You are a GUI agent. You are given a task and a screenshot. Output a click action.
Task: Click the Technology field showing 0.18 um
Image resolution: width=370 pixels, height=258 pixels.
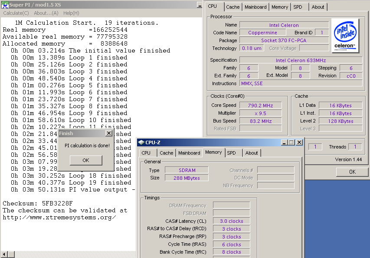[252, 48]
